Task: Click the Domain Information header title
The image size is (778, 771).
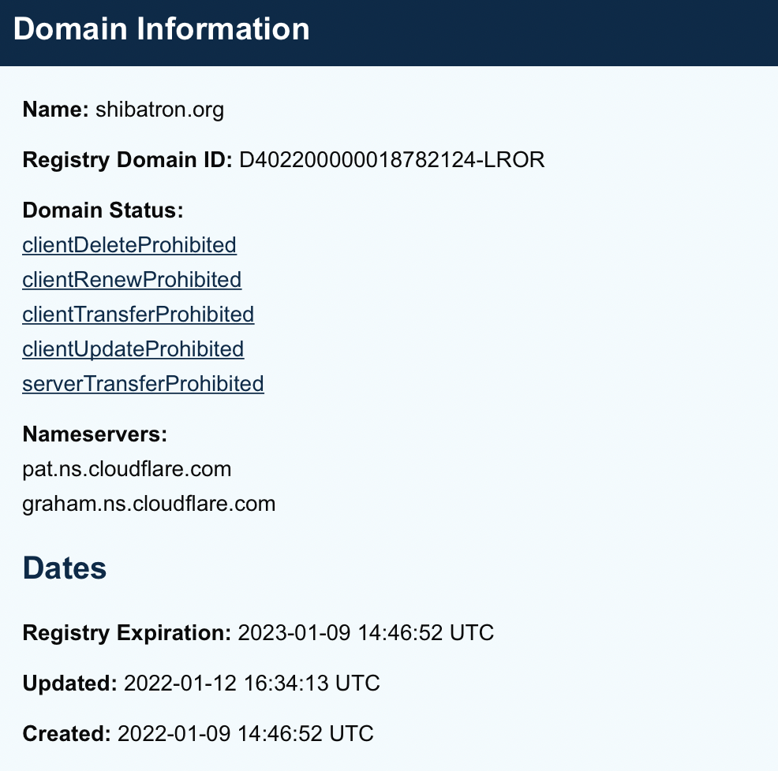Action: (162, 29)
